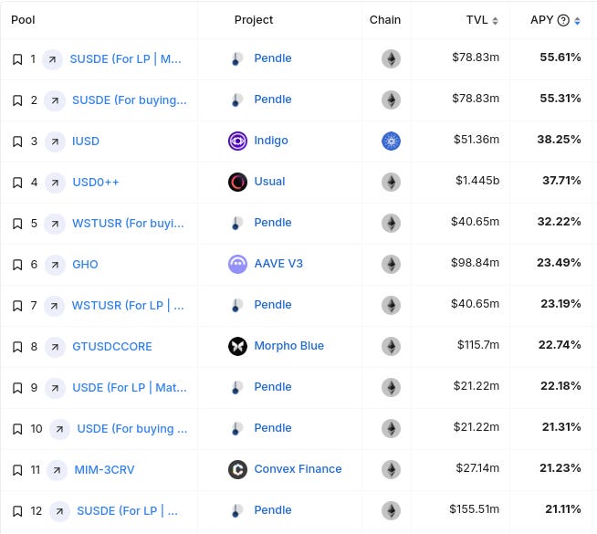This screenshot has width=597, height=534.
Task: Select the $115.7m TVL value
Action: [x=478, y=345]
